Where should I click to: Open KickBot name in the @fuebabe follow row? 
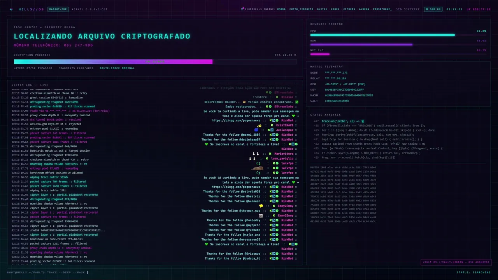pos(288,230)
